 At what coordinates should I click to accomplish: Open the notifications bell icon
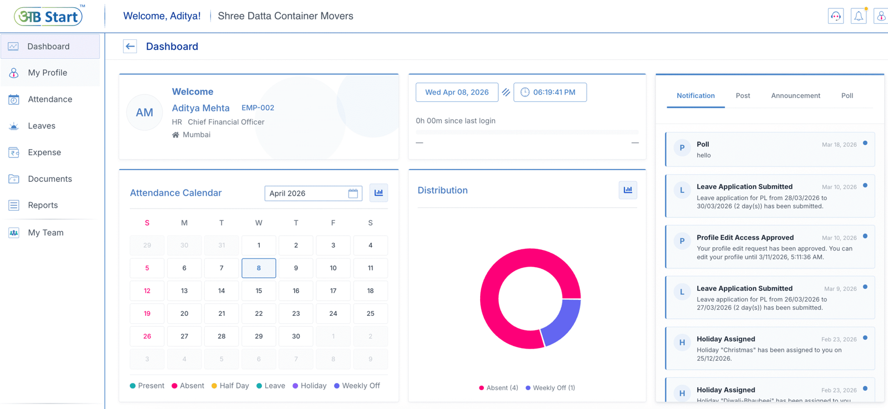pos(858,16)
